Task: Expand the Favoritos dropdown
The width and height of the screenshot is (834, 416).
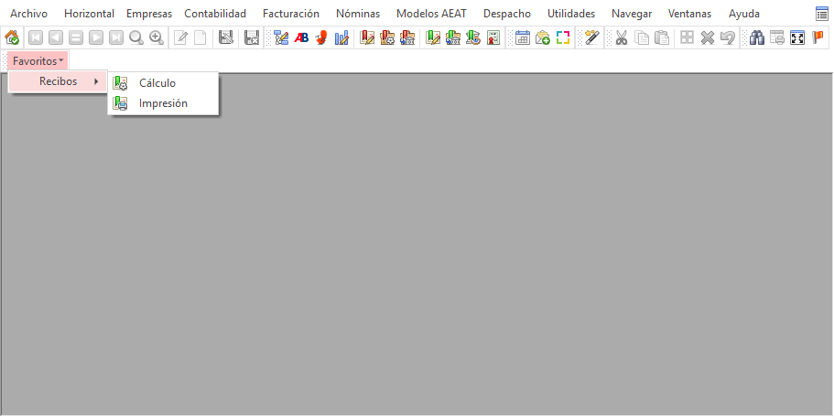Action: [x=38, y=61]
